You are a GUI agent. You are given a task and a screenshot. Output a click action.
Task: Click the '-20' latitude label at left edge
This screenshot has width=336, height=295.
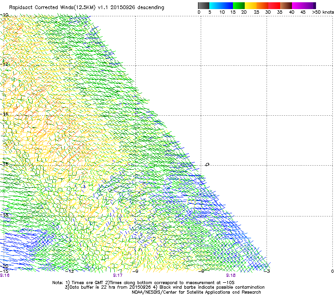click(4, 266)
